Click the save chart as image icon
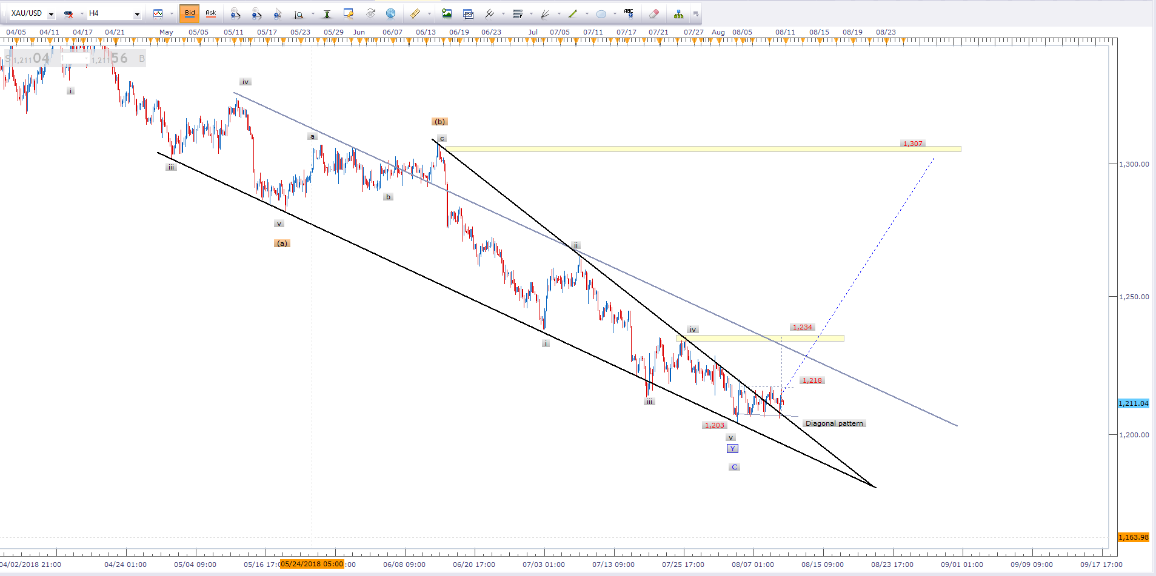 point(447,13)
